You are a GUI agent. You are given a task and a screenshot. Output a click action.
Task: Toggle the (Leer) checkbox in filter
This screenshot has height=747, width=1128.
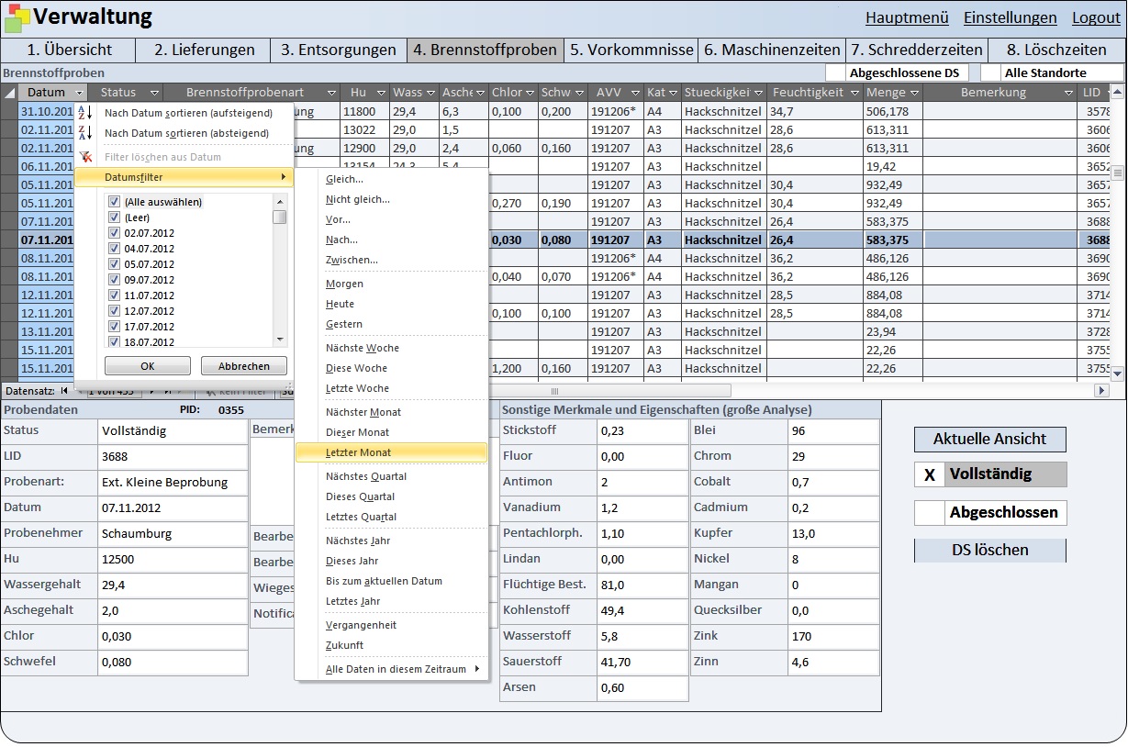115,217
